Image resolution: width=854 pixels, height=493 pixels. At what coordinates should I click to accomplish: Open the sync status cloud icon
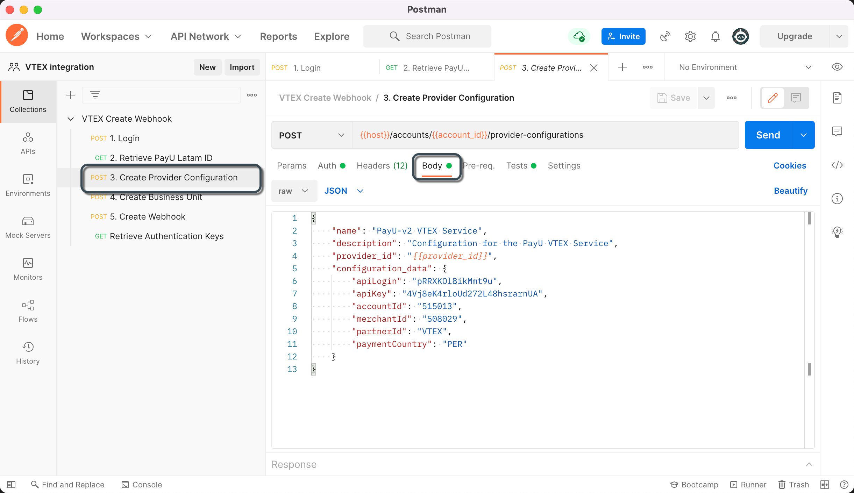point(579,36)
